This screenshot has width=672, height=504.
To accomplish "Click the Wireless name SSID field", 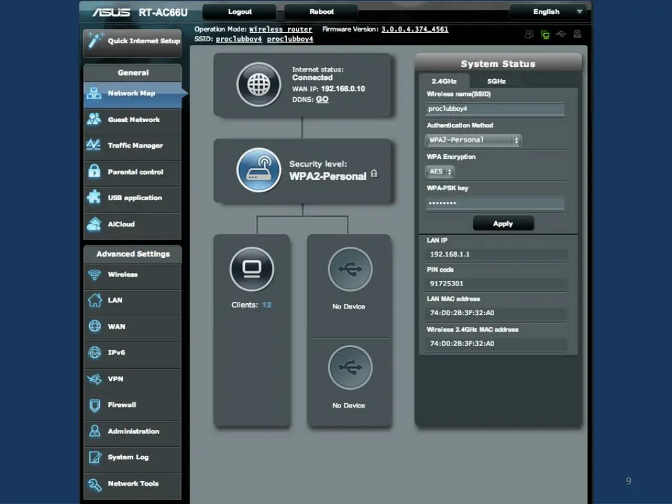I will pos(495,109).
